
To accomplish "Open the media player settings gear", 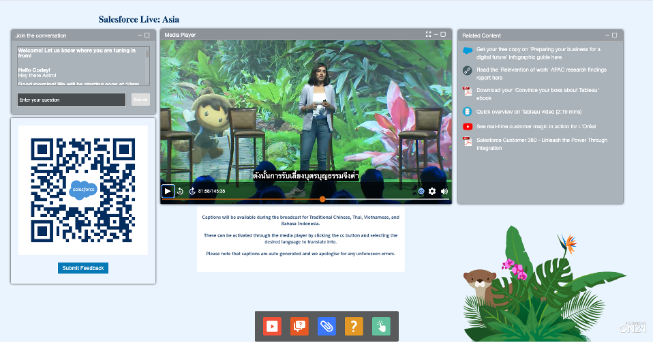I will [432, 192].
